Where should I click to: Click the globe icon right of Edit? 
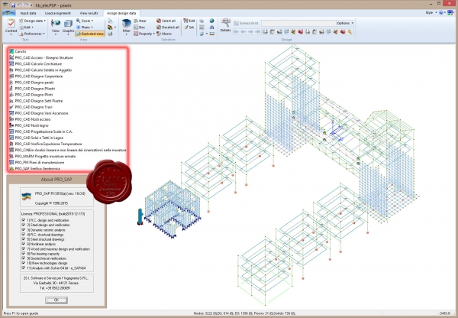211,21
